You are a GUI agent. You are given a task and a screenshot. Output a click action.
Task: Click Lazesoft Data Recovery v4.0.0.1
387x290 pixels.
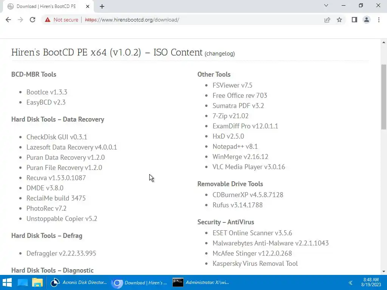[x=71, y=147]
